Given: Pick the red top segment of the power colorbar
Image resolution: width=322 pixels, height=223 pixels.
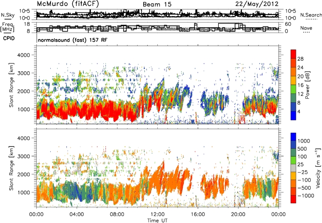Looking at the screenshot, I should (293, 54).
